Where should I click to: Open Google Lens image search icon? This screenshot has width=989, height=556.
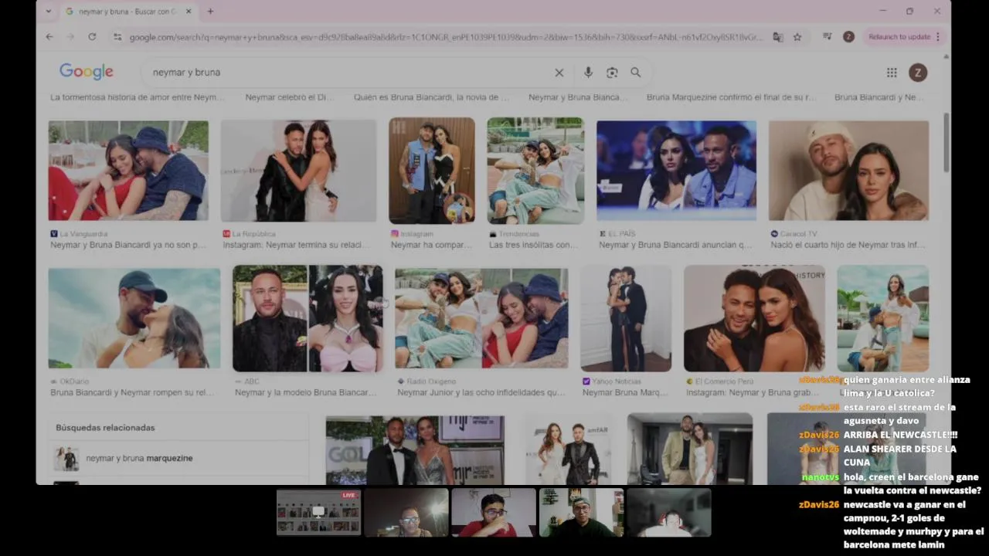612,72
